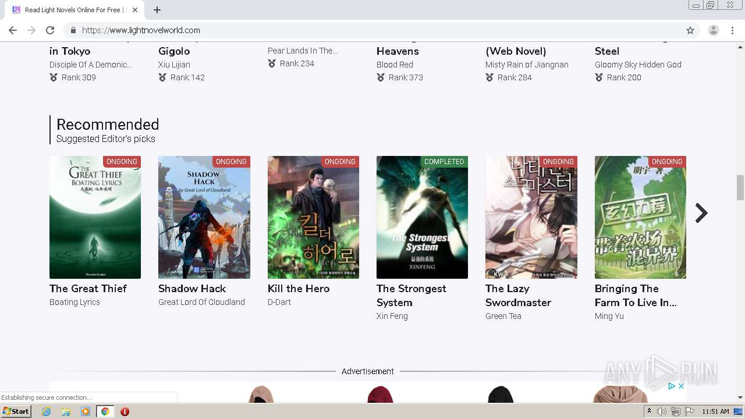This screenshot has height=419, width=745.
Task: Open The Lazy Swordmaster cover image
Action: [x=531, y=217]
